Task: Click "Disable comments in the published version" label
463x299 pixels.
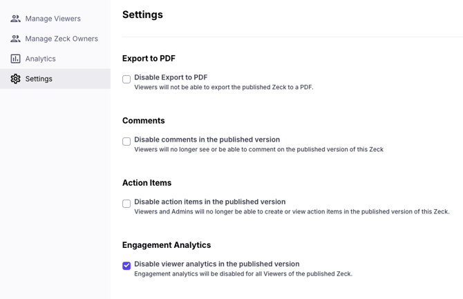Action: (x=207, y=139)
